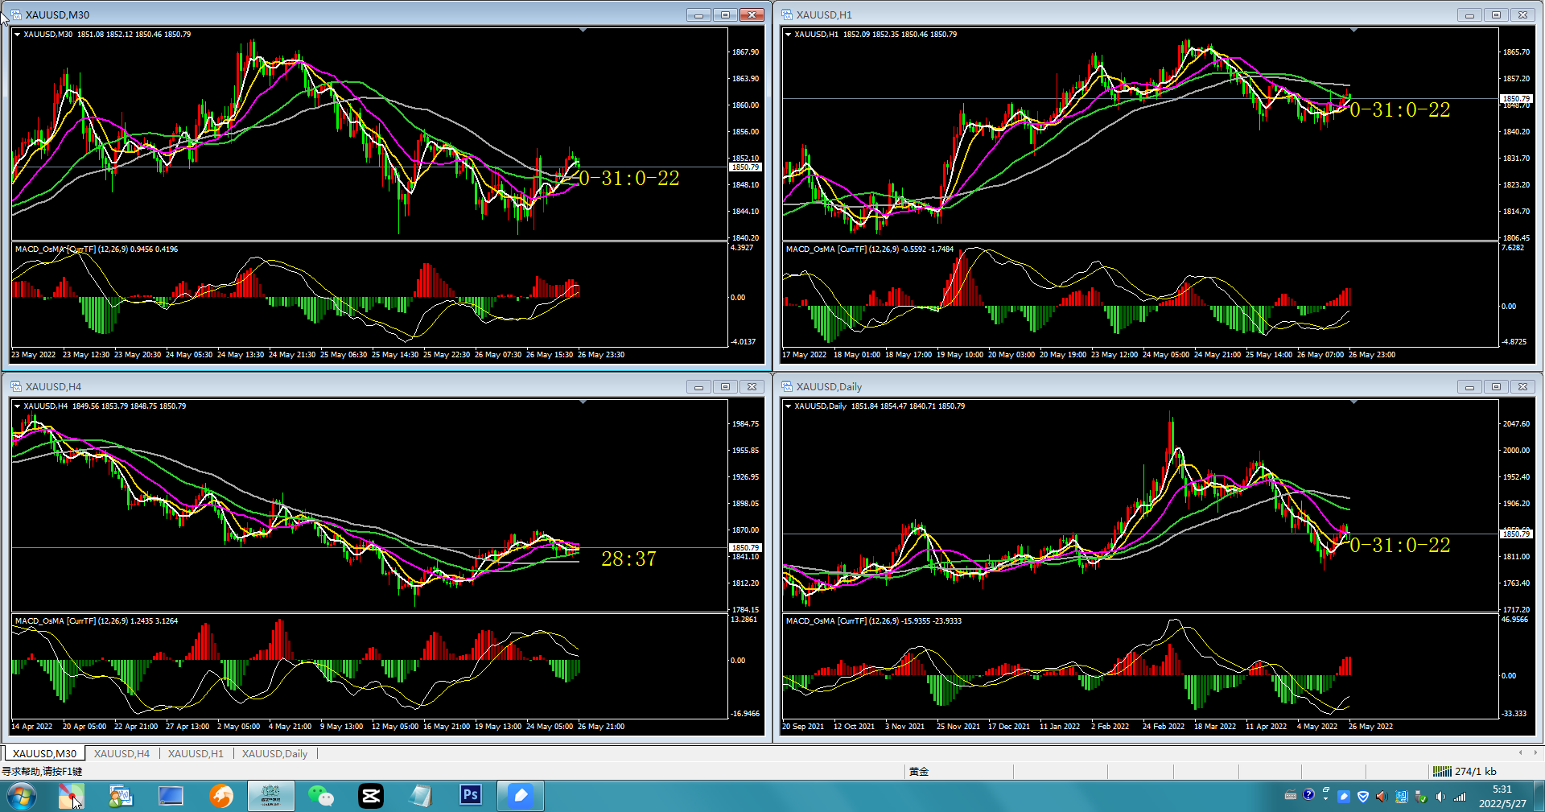This screenshot has width=1545, height=812.
Task: Maximize the XAUUSD,H1 chart window
Action: (x=1496, y=14)
